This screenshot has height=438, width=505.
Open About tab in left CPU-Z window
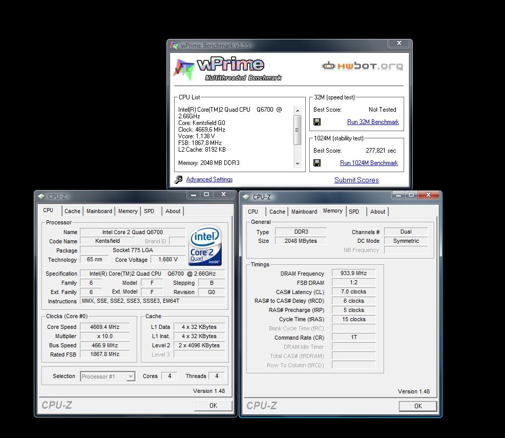[x=173, y=211]
